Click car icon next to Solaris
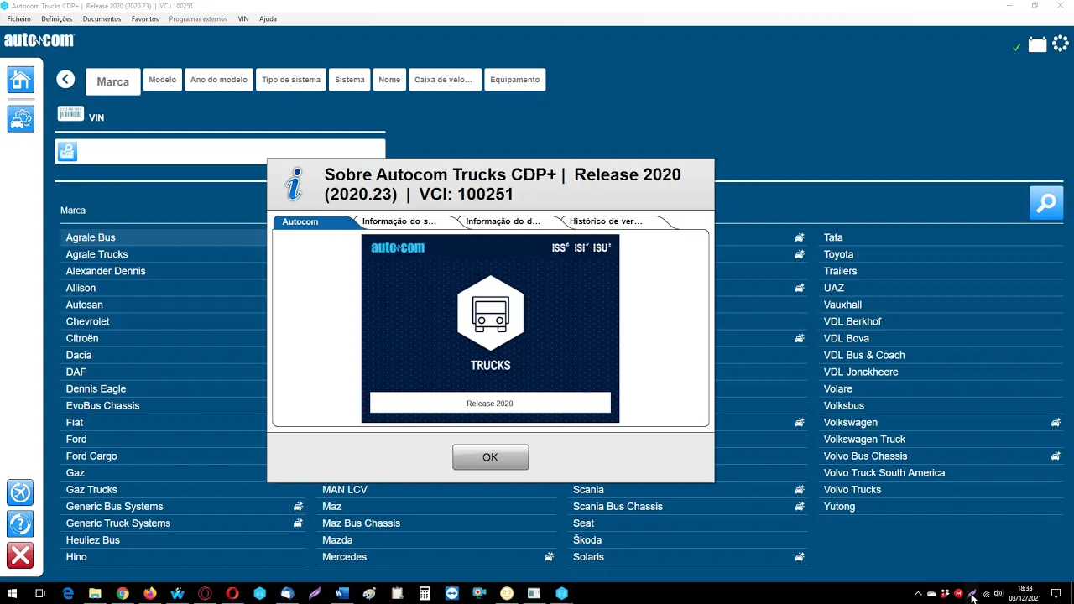 pos(800,556)
